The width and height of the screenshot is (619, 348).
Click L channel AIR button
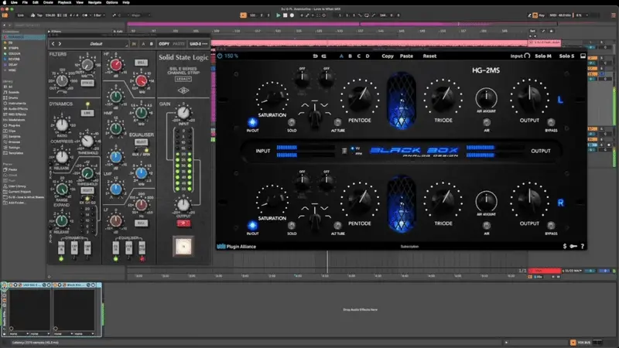point(487,122)
